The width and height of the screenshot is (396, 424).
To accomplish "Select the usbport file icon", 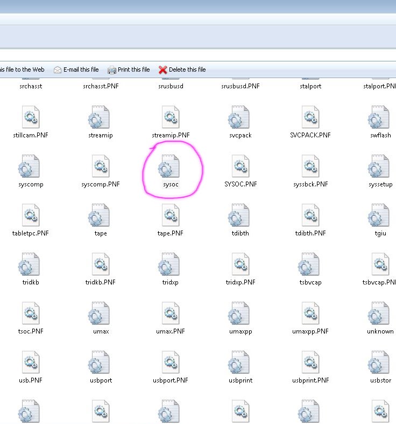I will tap(99, 363).
